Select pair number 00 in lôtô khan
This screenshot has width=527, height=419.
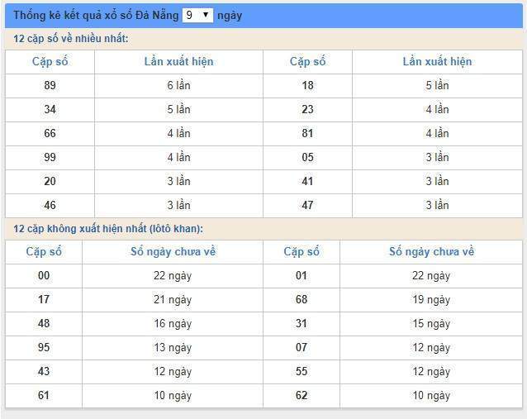tap(44, 276)
